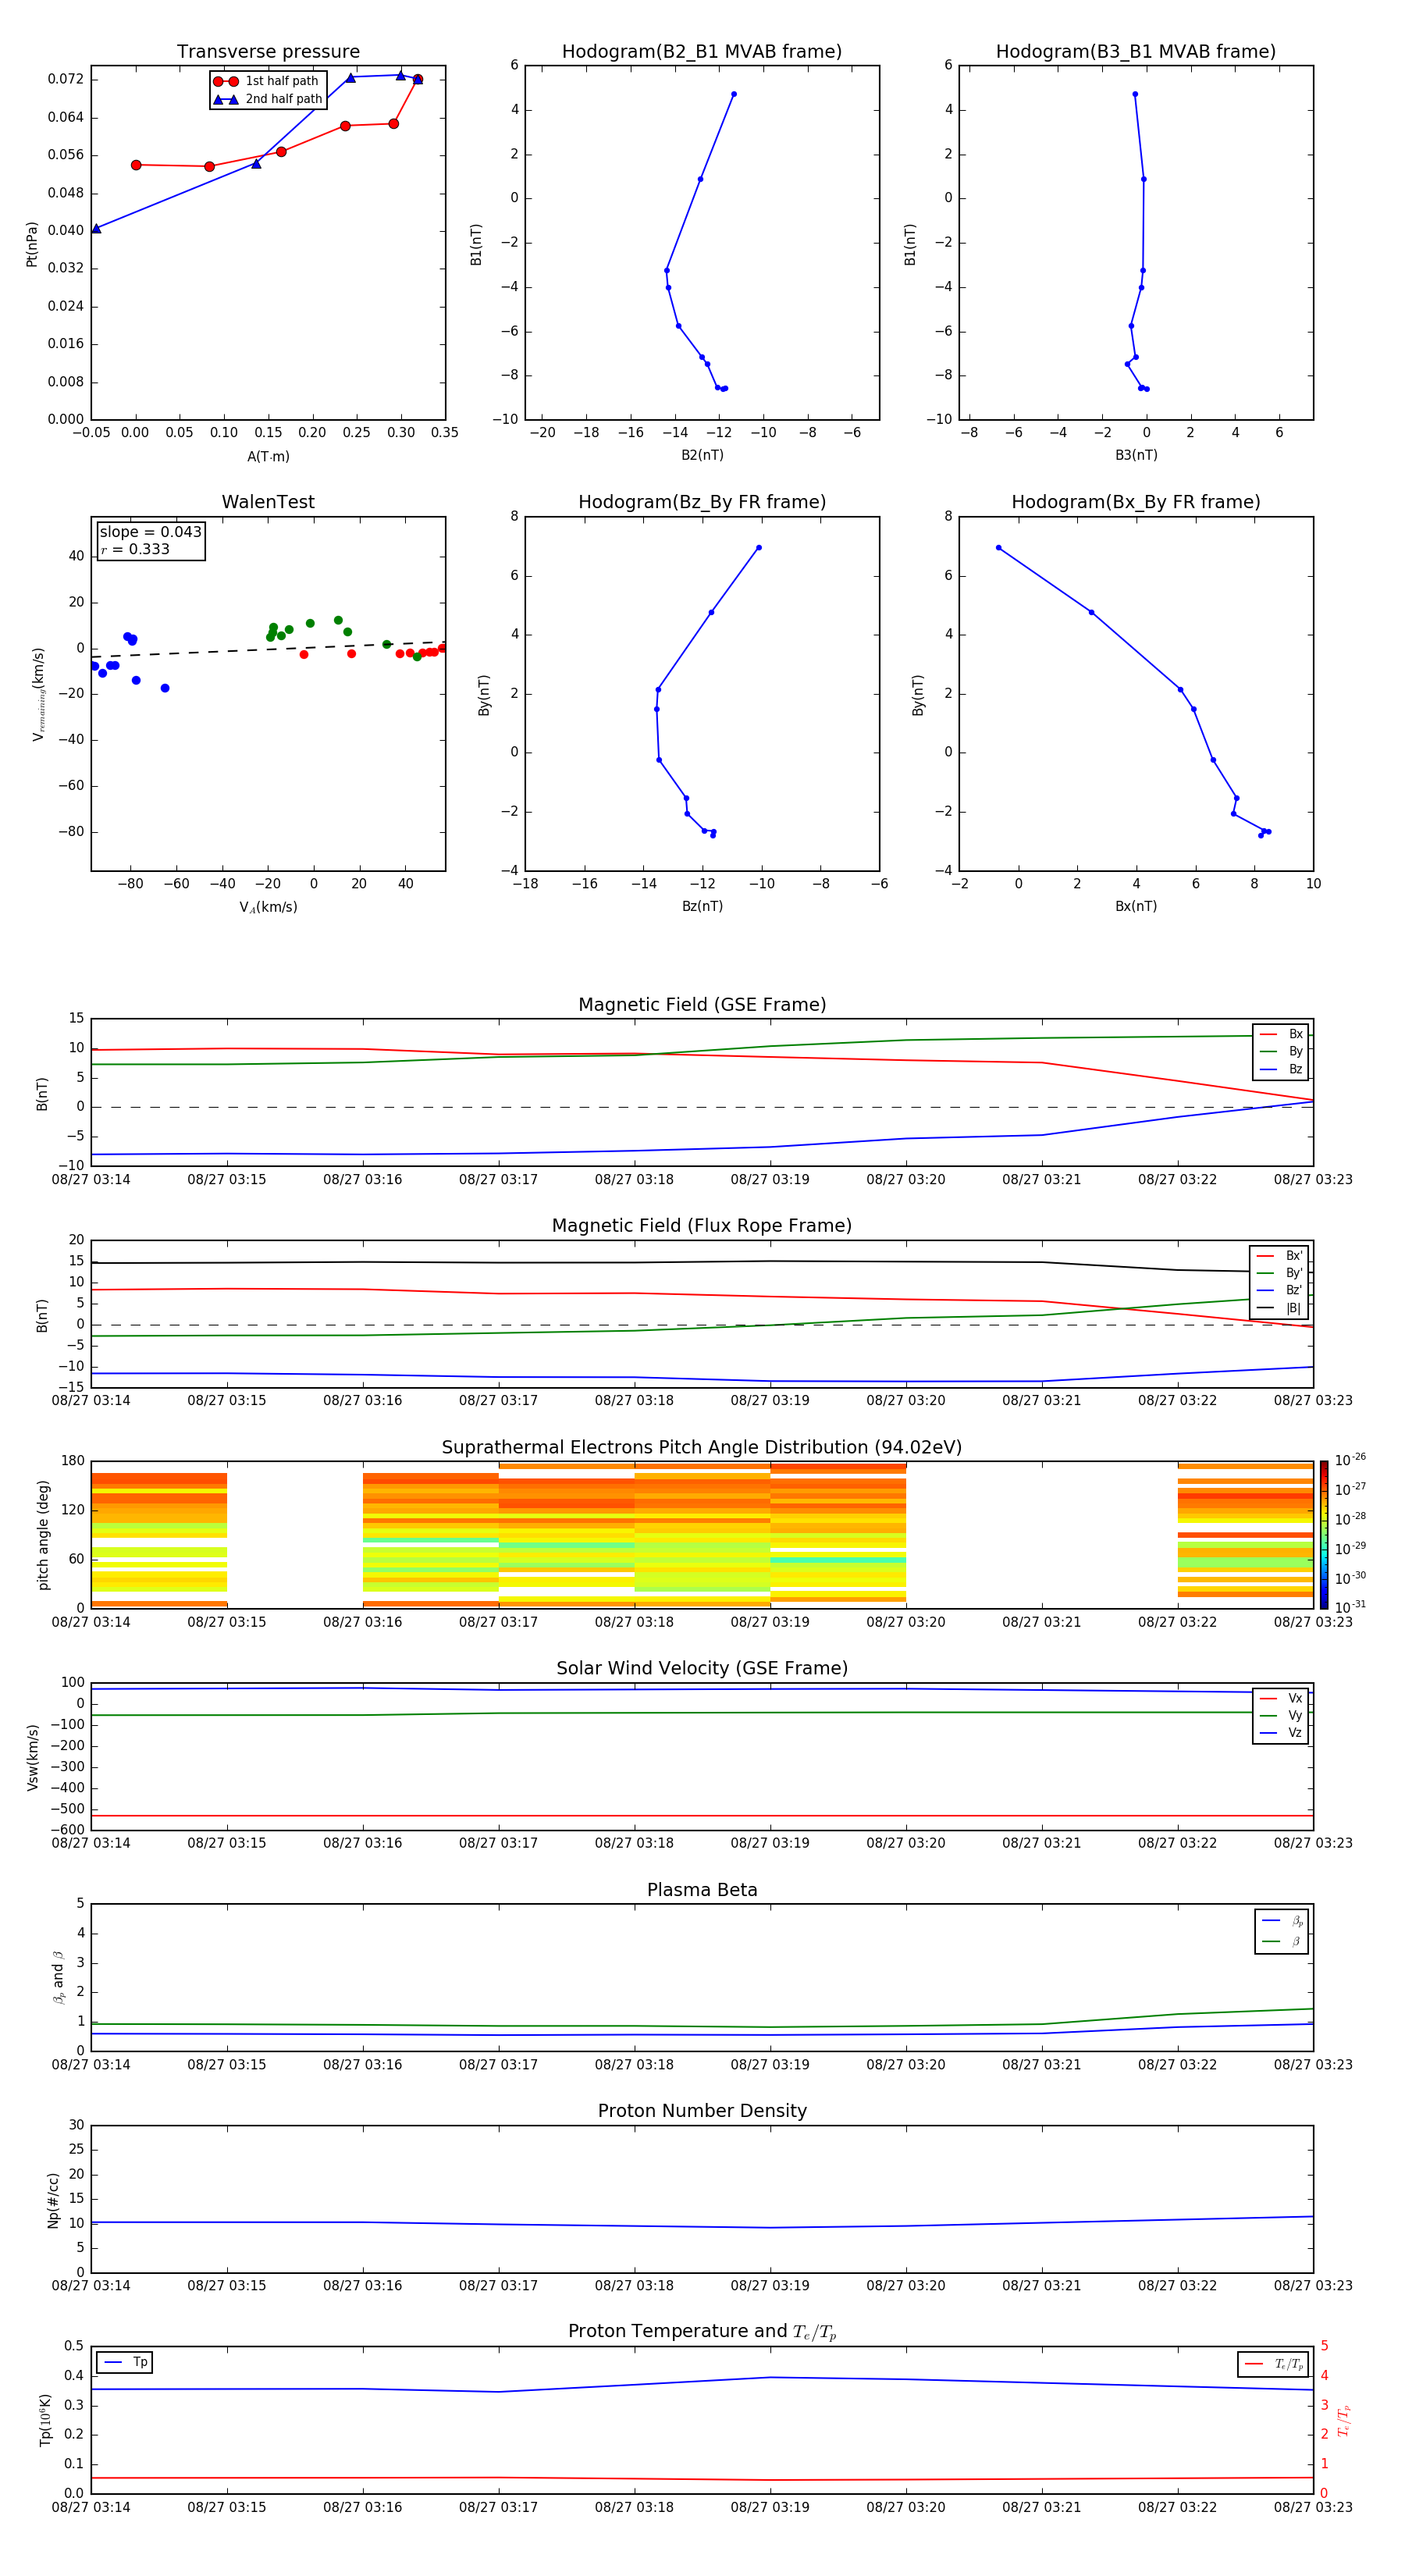Click the "V_A(km/s)" x-axis label
1405x2576 pixels.
tap(268, 908)
